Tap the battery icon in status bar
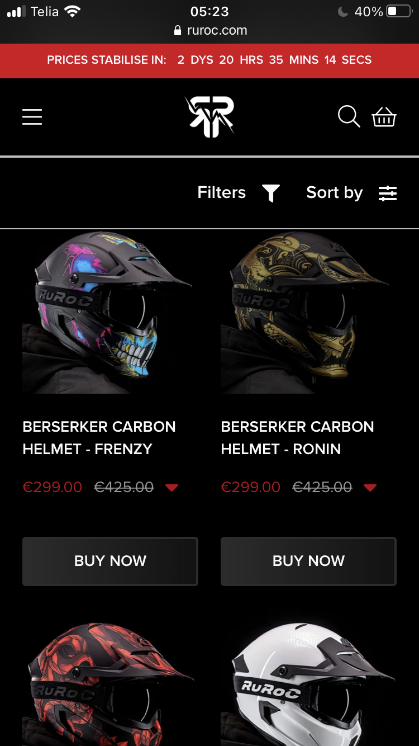This screenshot has height=746, width=419. click(399, 12)
